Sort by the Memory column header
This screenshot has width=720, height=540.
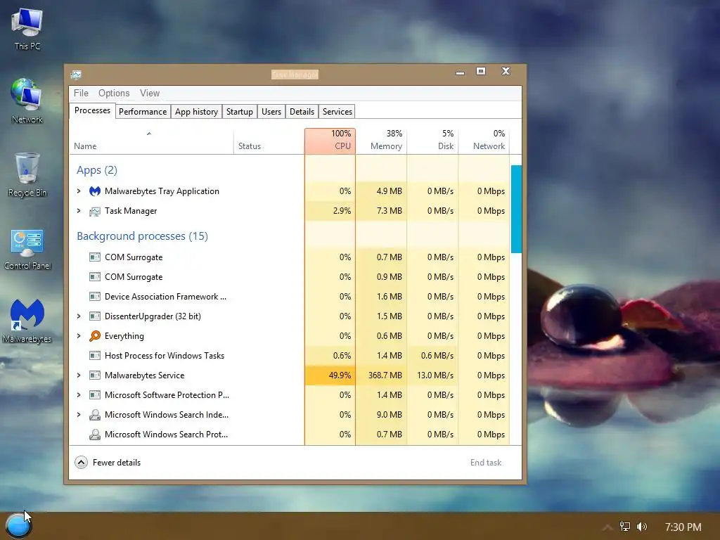point(381,141)
